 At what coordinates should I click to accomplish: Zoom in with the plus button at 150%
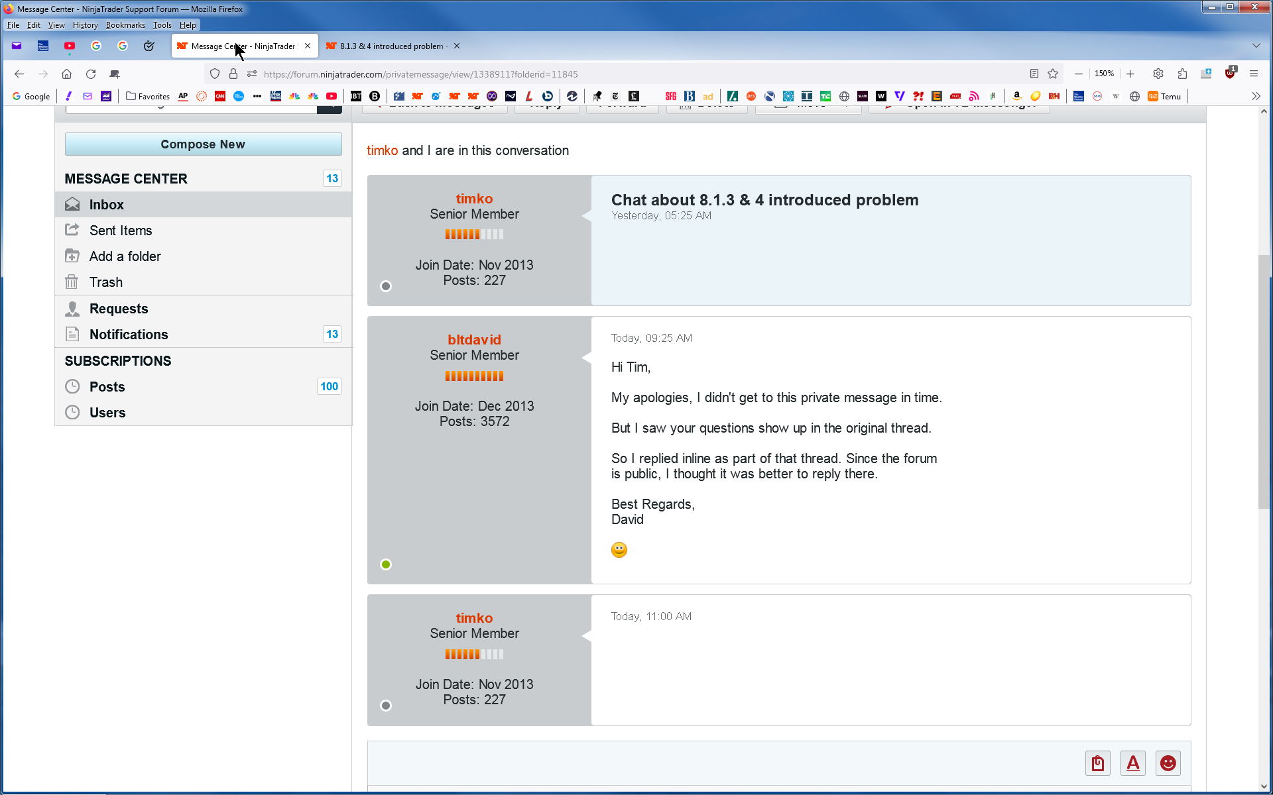1130,74
